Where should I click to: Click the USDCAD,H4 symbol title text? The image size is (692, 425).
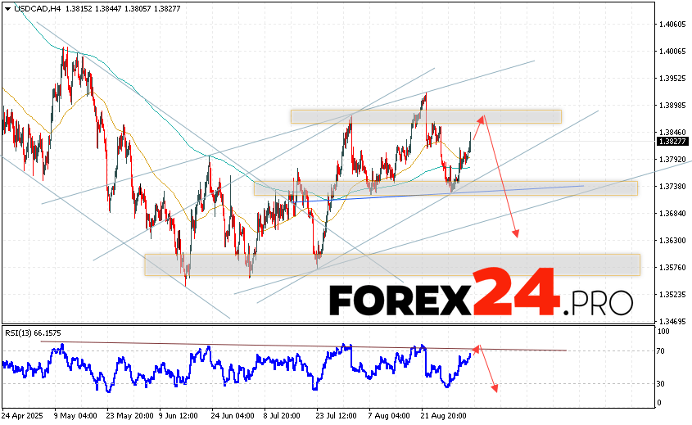tap(34, 7)
